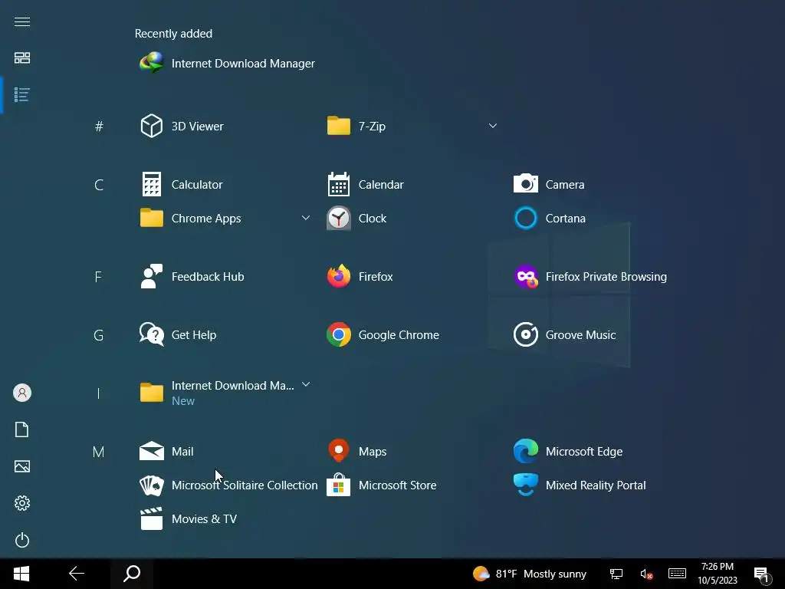Click the muted volume tray icon
Screen dimensions: 785x589
coord(646,574)
